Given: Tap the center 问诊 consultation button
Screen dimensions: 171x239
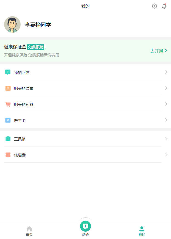Looking at the screenshot, I should pyautogui.click(x=85, y=226).
